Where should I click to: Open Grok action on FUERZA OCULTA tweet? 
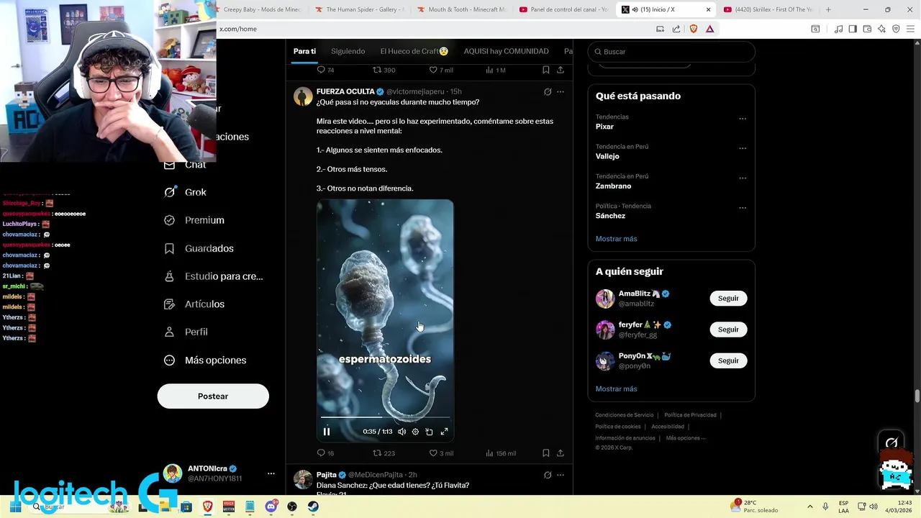point(548,91)
